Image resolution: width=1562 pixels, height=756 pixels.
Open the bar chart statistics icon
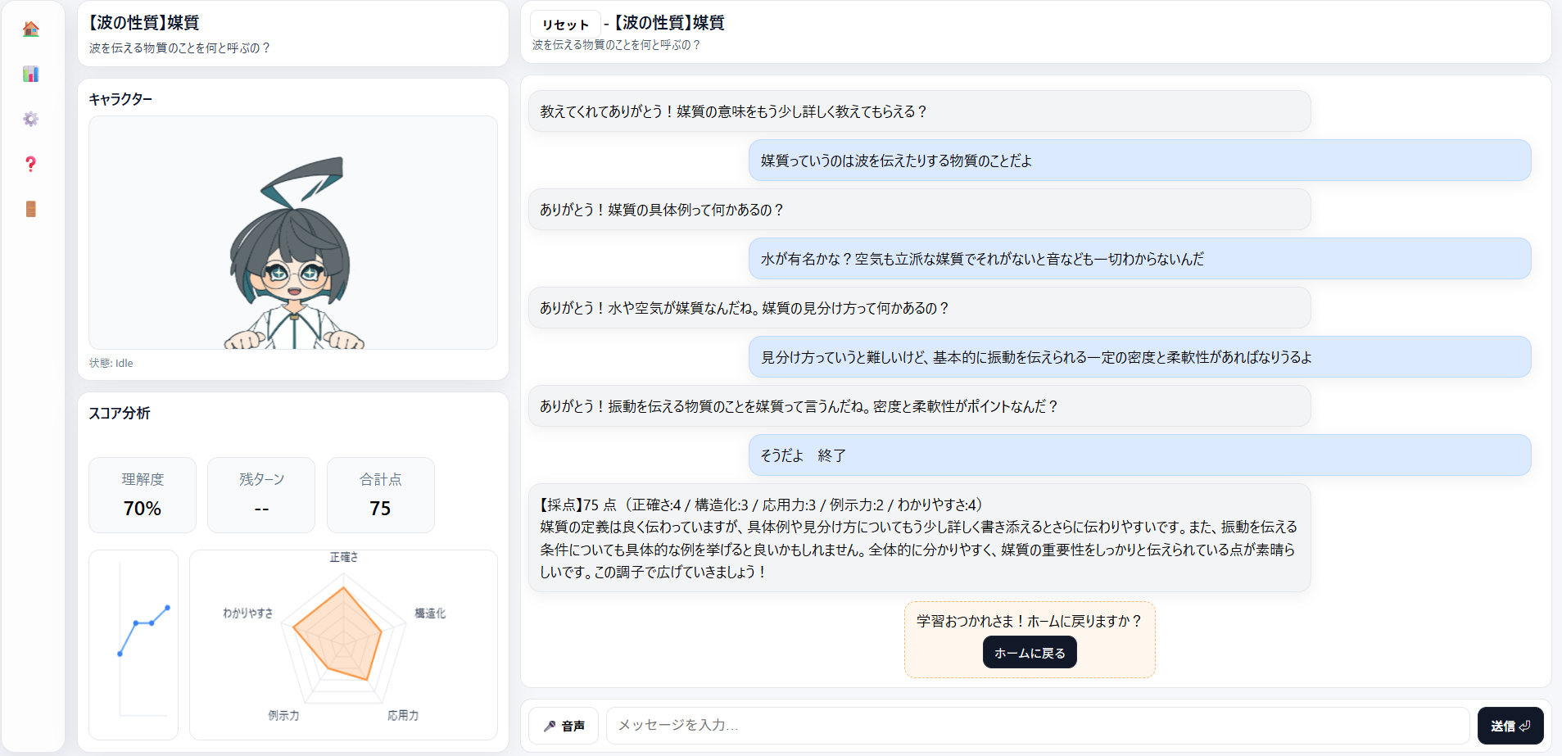coord(31,75)
